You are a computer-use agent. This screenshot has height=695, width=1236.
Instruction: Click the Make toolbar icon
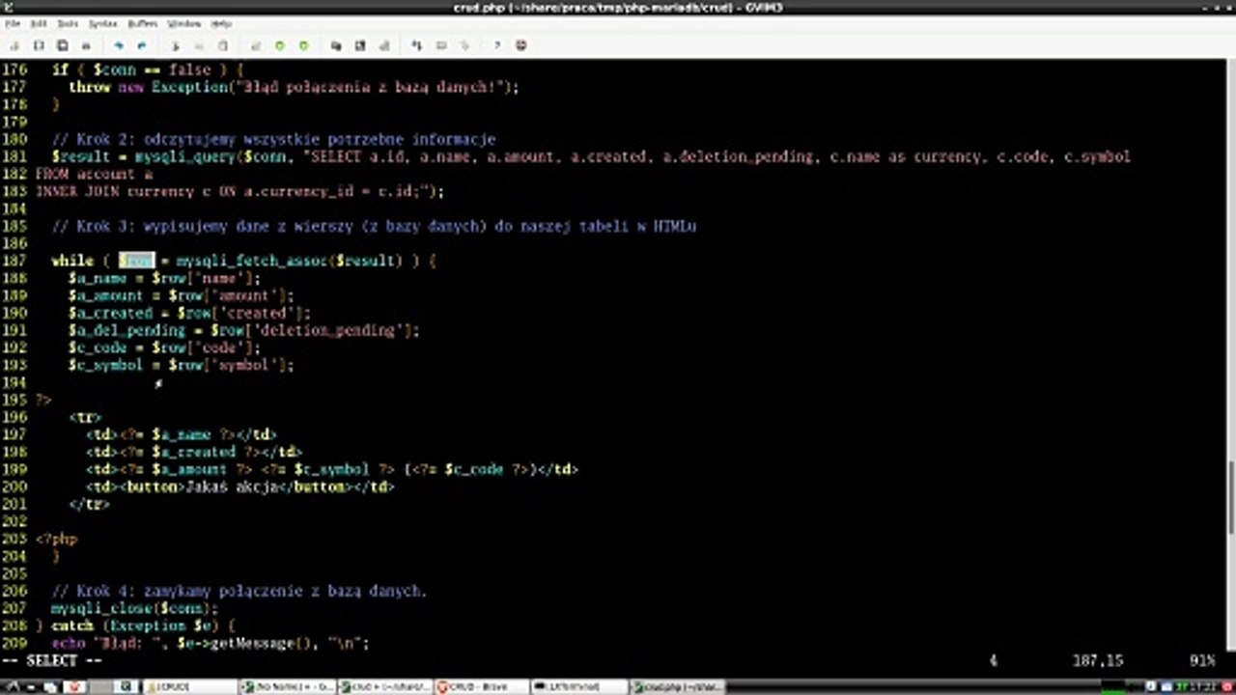pos(417,45)
